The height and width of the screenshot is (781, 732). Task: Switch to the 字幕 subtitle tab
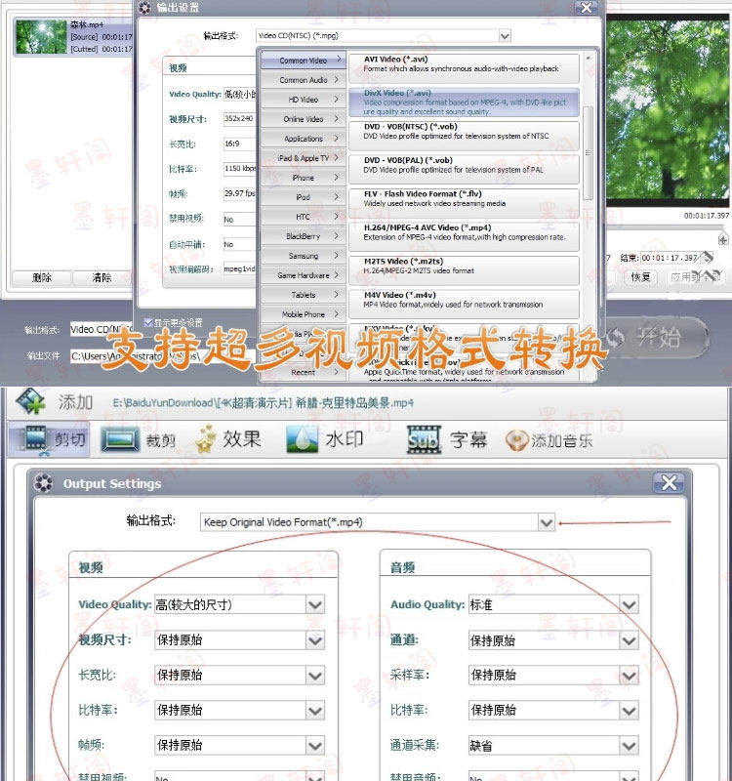pyautogui.click(x=447, y=440)
